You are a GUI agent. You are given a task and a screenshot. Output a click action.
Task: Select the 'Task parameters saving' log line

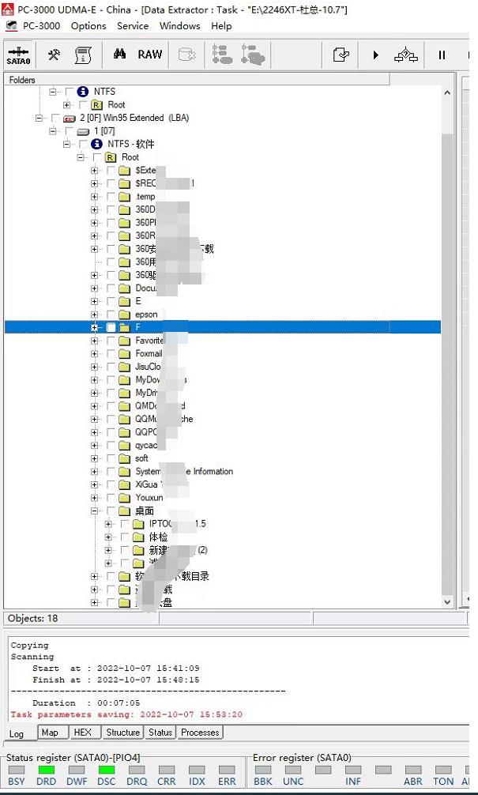[x=126, y=714]
